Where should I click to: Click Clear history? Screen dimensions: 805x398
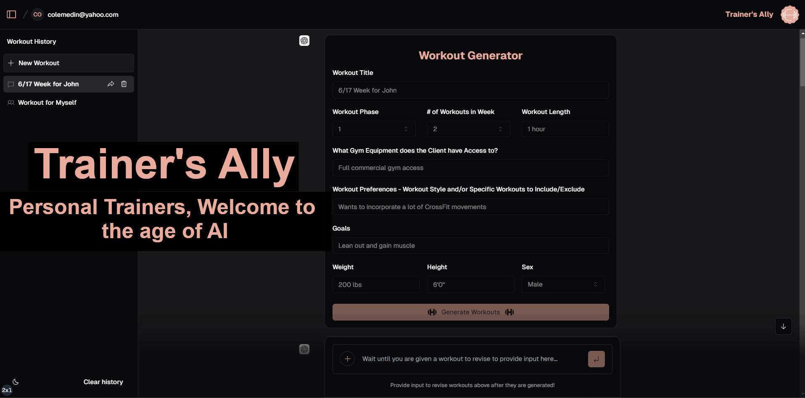tap(103, 382)
